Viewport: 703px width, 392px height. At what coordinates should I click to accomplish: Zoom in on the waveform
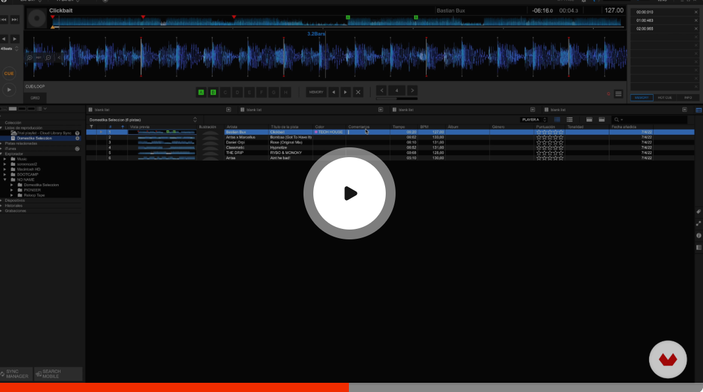tap(30, 57)
